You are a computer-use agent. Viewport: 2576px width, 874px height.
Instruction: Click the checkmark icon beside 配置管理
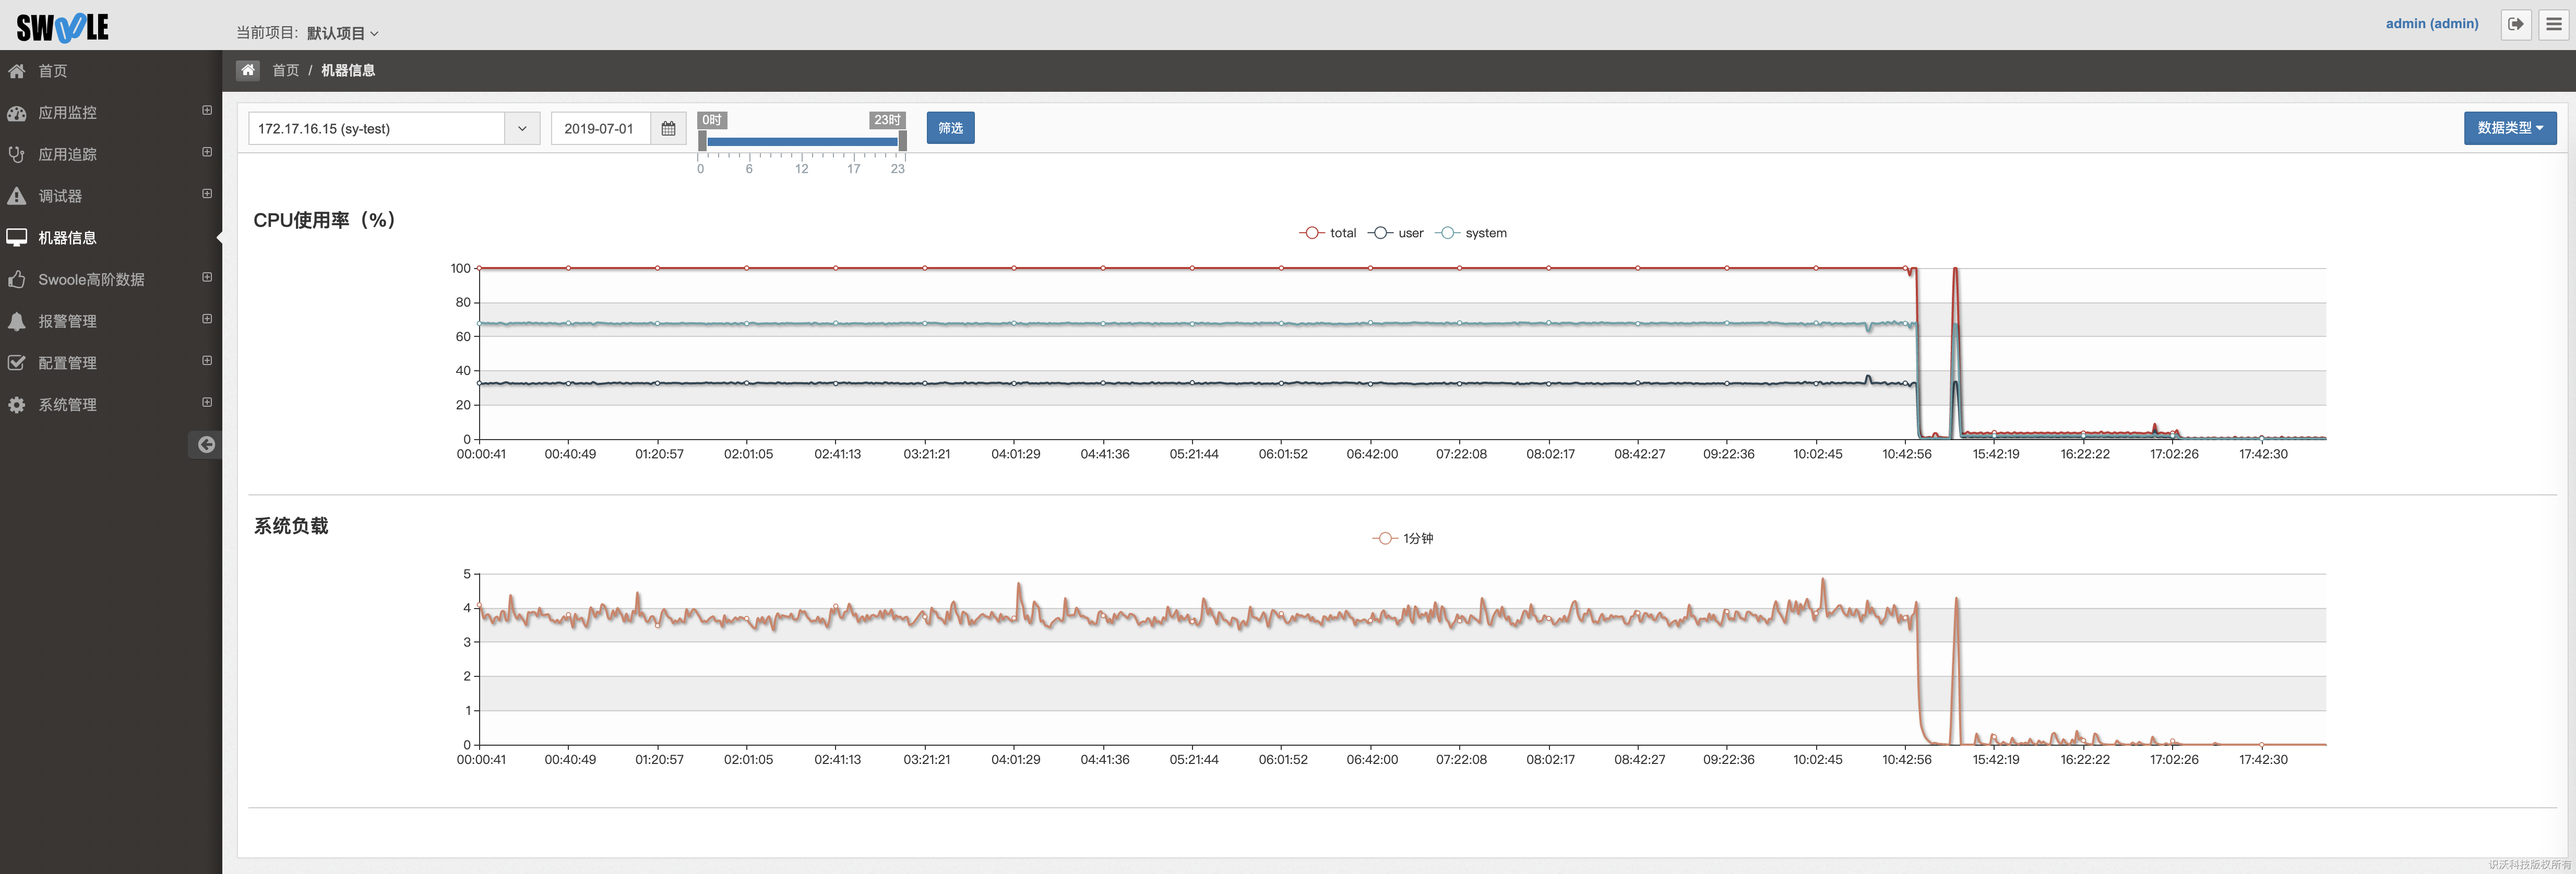(x=16, y=362)
